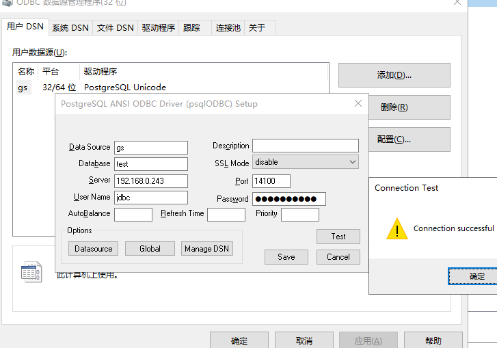497x348 pixels.
Task: Cancel the psqlODBC setup dialog
Action: [338, 257]
